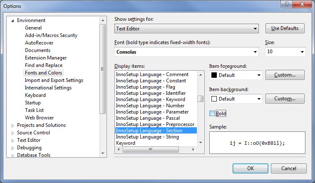Click Display items horizontal scrollbar thumb

(151, 149)
